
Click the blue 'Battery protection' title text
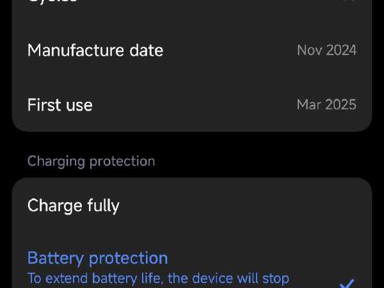[98, 259]
